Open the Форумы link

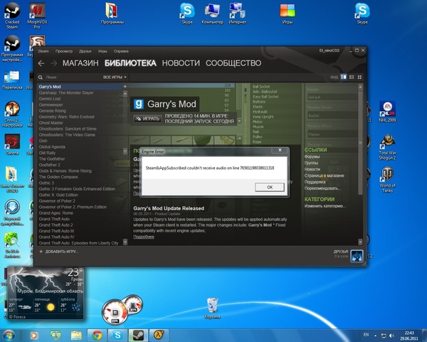(312, 157)
